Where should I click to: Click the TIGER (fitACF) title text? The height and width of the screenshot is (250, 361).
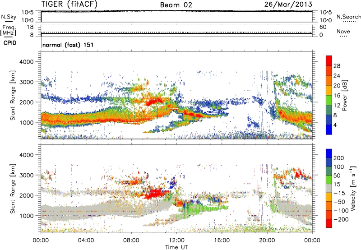coord(69,4)
